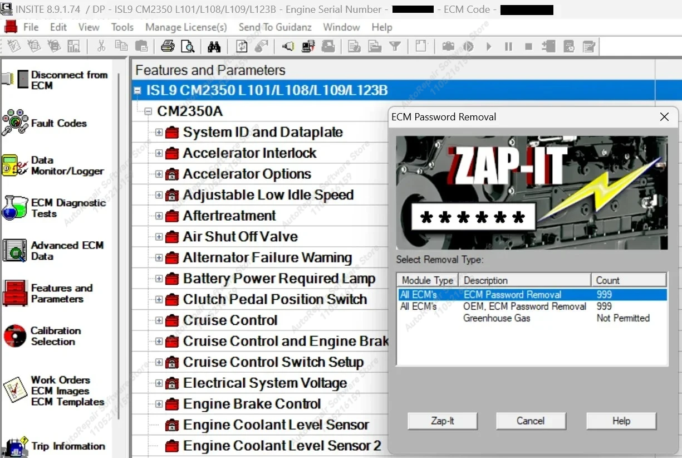Screen dimensions: 682x458
Task: Open the Manage License(s) menu
Action: (186, 27)
